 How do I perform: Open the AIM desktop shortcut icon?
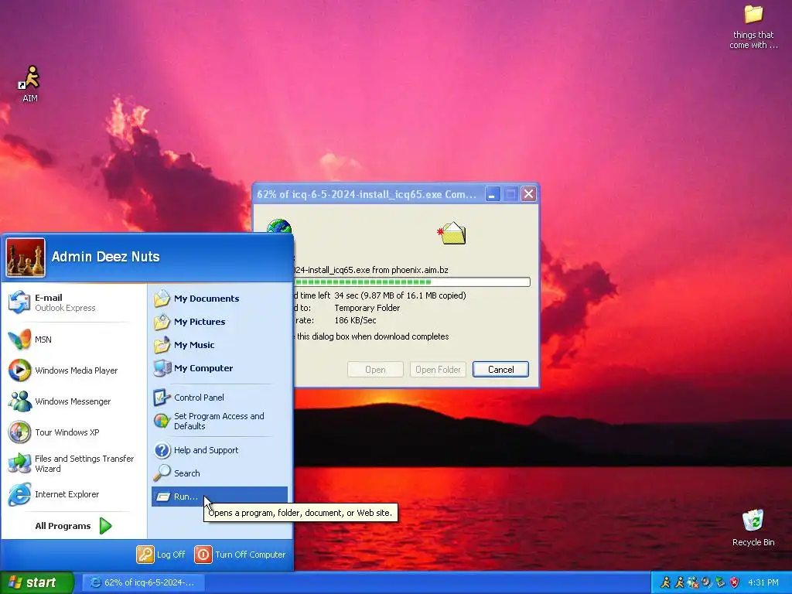(x=30, y=84)
